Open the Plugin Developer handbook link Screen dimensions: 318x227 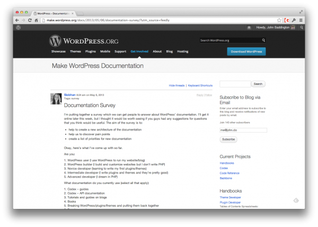230,202
